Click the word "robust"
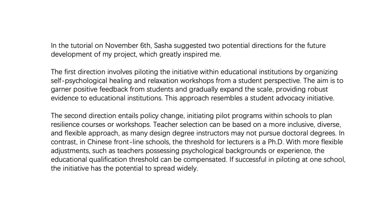389x219 pixels. [x=317, y=89]
